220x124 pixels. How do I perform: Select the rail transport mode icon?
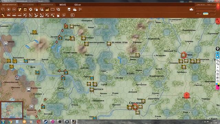(9, 15)
